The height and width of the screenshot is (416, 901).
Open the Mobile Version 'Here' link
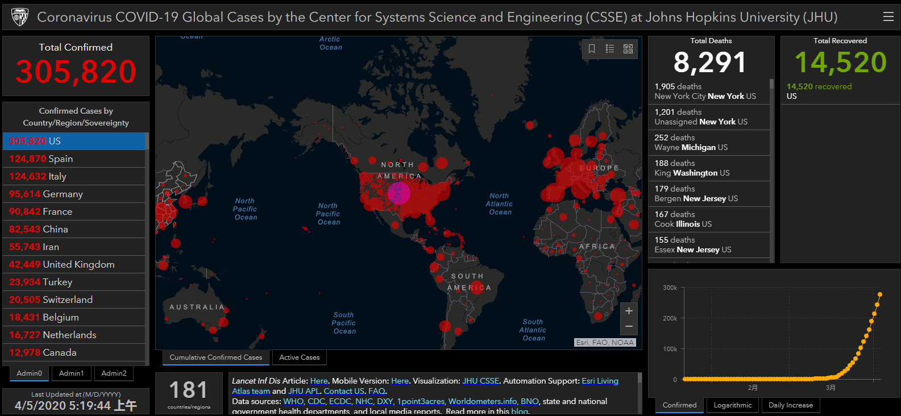[400, 381]
